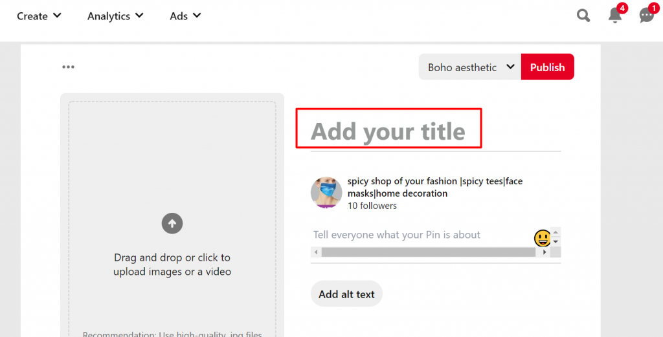
Task: Click the drag and drop upload text
Action: [x=172, y=265]
